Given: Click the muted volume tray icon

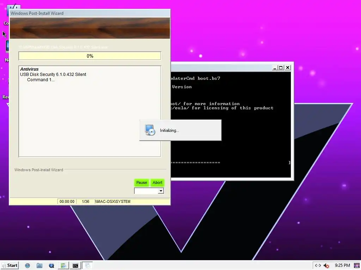Looking at the screenshot, I should coord(326,266).
